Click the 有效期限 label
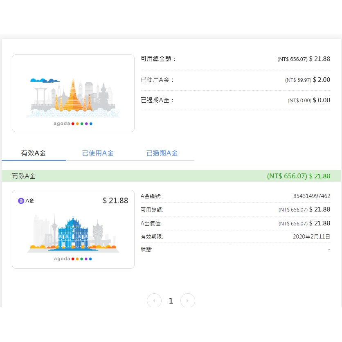This screenshot has width=342, height=342. click(x=152, y=236)
